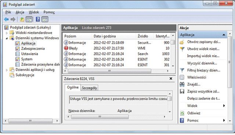Screen dimensions: 235x135
Task: Click the binoculars icon for Znajdź
Action: [x=182, y=84]
